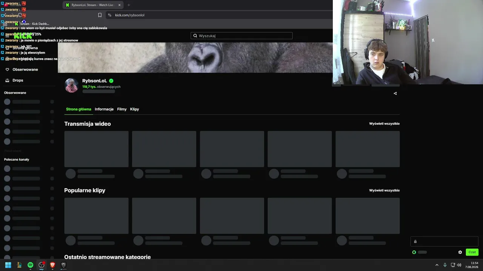Open the clock and date flyout

tap(472, 265)
